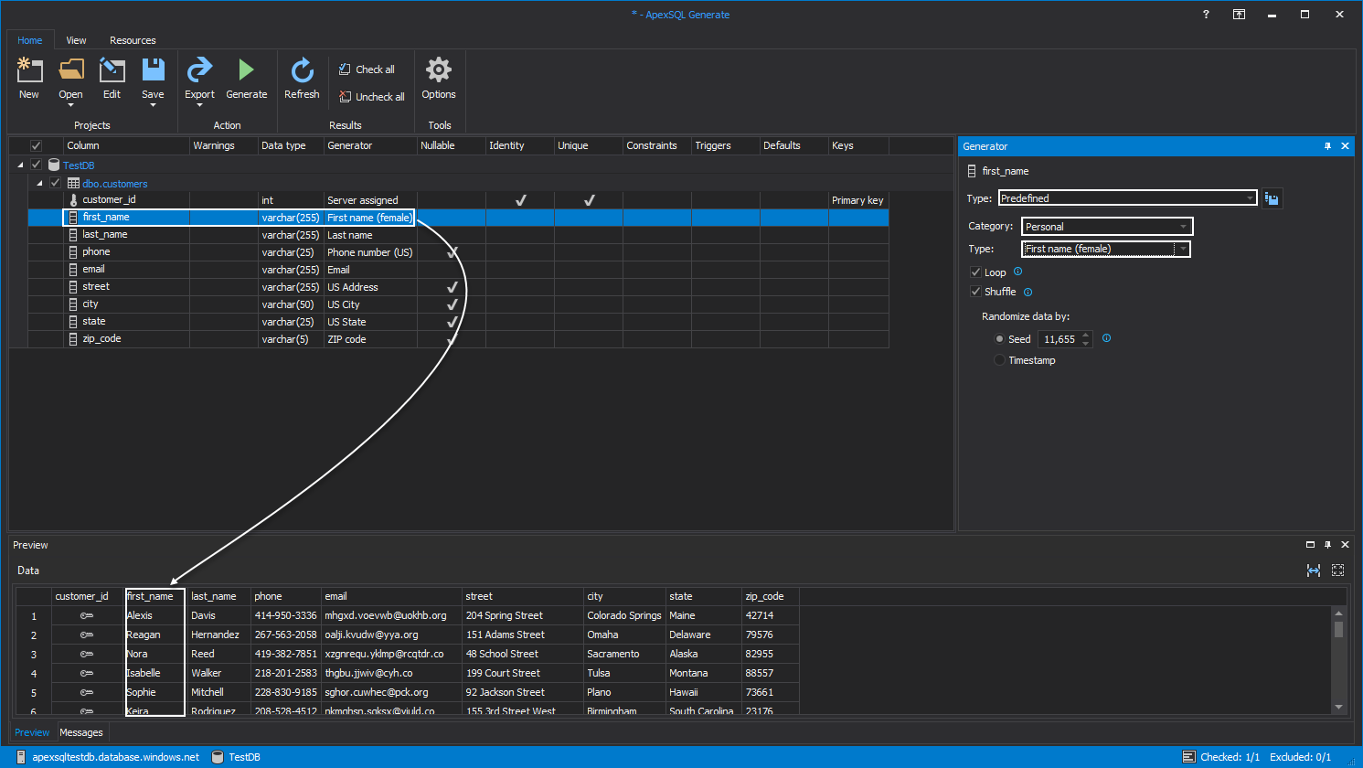Click the Shuffle info icon
Viewport: 1363px width, 768px height.
[1028, 292]
